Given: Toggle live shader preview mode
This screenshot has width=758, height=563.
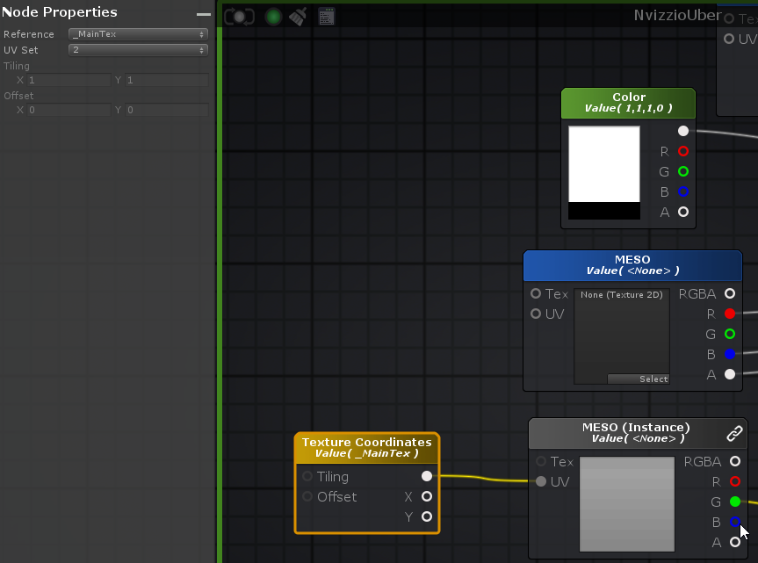Looking at the screenshot, I should pos(239,15).
